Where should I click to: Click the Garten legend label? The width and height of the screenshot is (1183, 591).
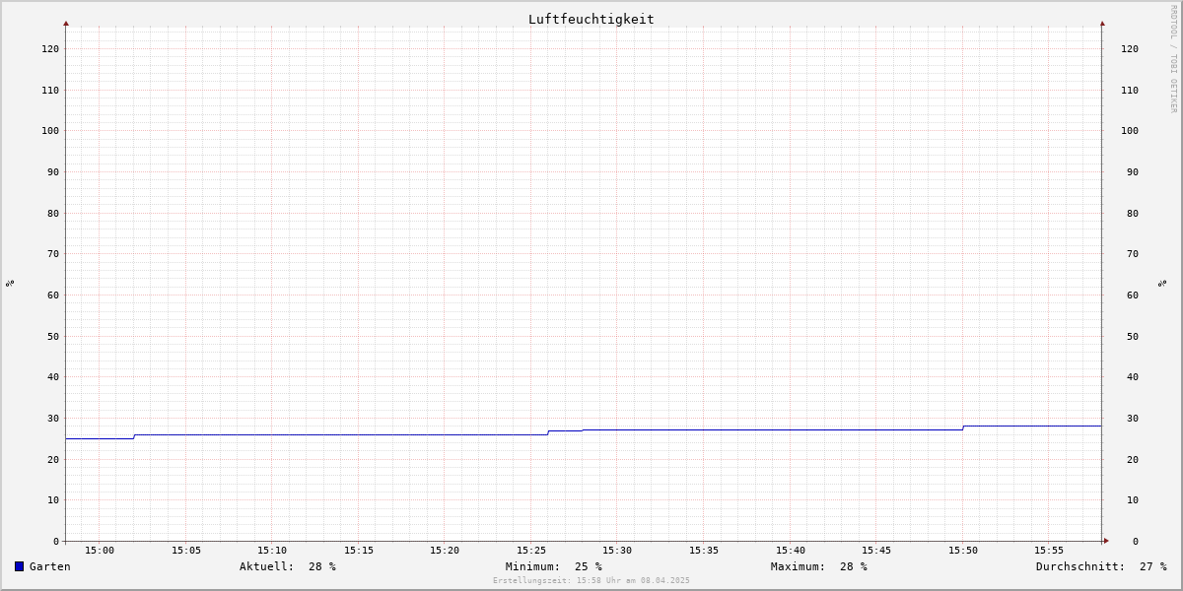click(x=50, y=566)
